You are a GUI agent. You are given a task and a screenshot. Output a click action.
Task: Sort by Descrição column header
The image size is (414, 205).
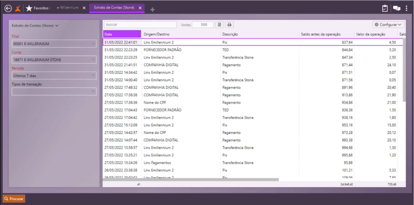pos(260,34)
